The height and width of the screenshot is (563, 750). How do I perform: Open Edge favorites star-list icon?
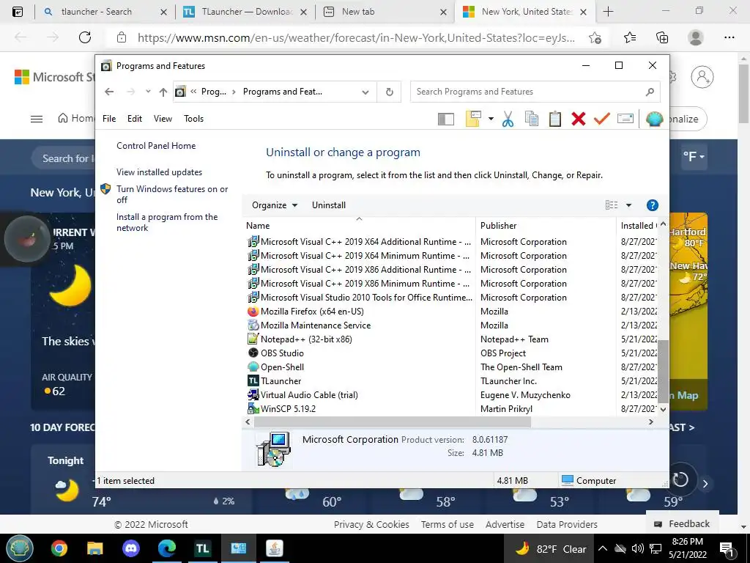pyautogui.click(x=629, y=37)
